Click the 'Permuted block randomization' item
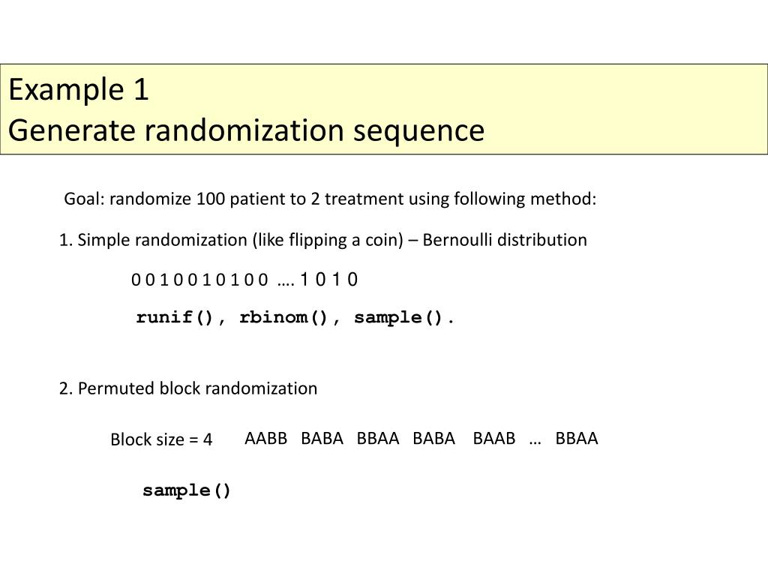The width and height of the screenshot is (768, 576). pyautogui.click(x=188, y=388)
